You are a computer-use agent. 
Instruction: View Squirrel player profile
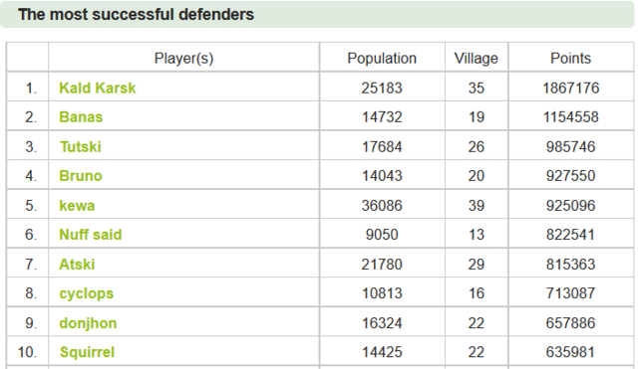87,352
